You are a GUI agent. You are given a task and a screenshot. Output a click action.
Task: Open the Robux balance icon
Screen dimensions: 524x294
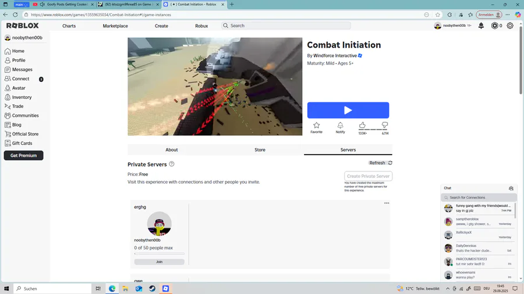coord(494,26)
